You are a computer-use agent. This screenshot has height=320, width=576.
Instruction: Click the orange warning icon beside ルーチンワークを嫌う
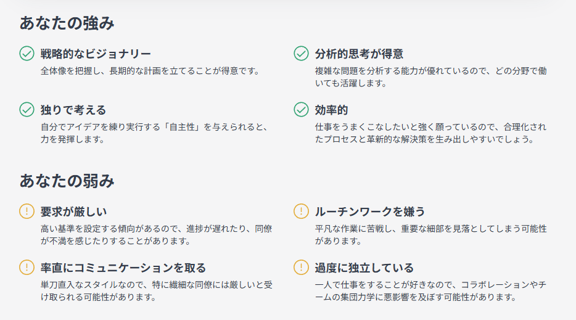pyautogui.click(x=301, y=211)
